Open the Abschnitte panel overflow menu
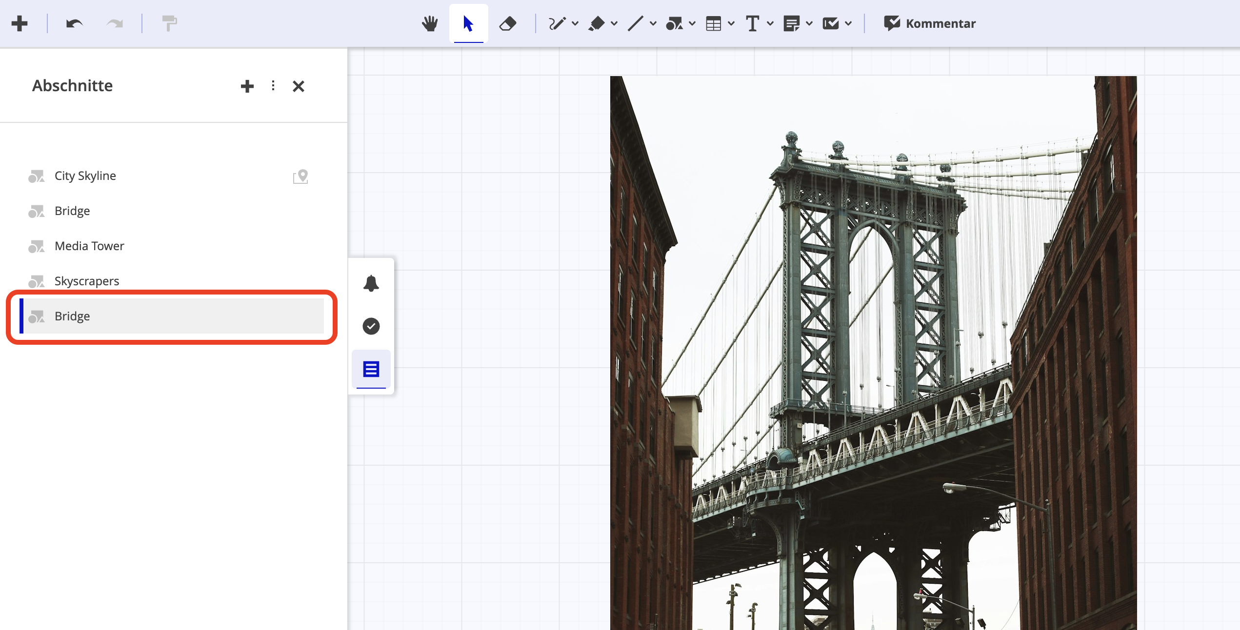 pyautogui.click(x=273, y=86)
